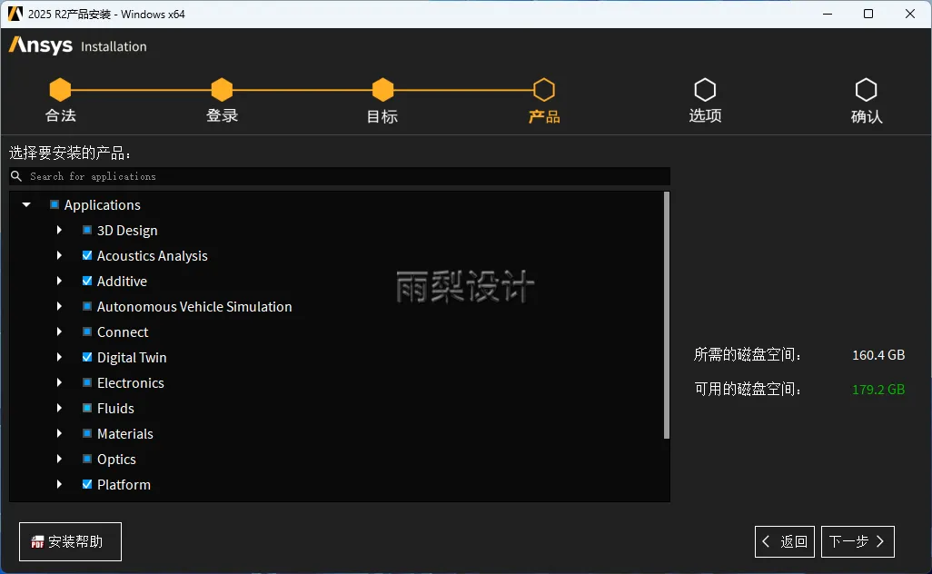932x574 pixels.
Task: Click the Ansys title bar app icon
Action: (15, 14)
